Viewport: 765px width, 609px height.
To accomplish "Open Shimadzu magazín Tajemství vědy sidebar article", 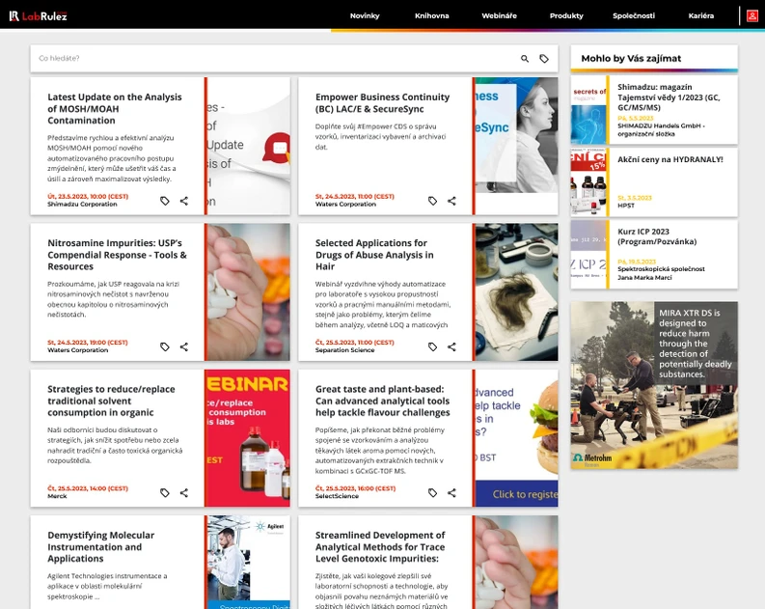I will pos(669,97).
